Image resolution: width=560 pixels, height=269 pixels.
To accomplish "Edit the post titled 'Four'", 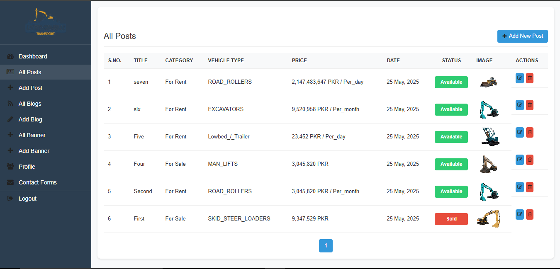I will (520, 160).
